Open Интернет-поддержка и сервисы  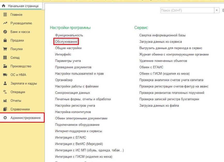click(x=79, y=131)
